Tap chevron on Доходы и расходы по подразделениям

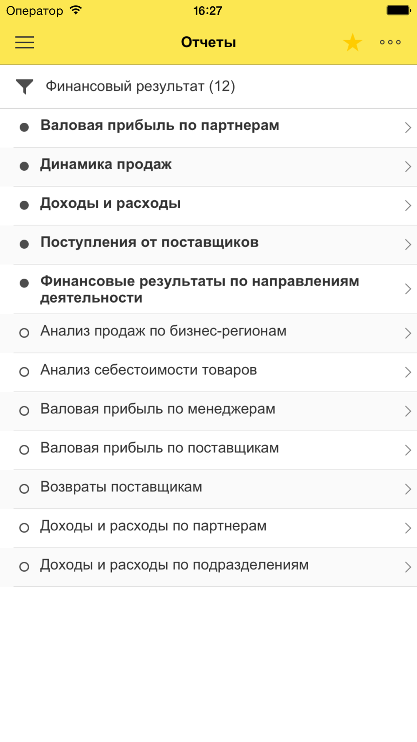pos(408,567)
